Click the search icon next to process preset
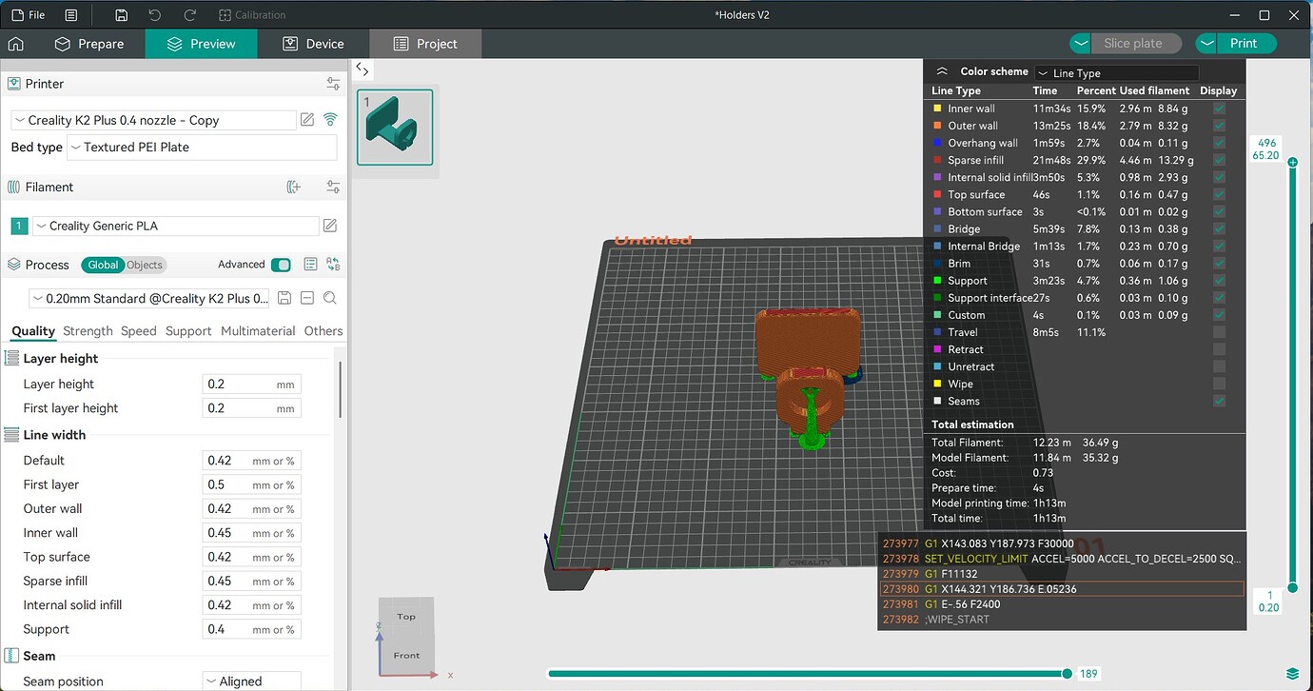Image resolution: width=1313 pixels, height=691 pixels. [x=330, y=298]
